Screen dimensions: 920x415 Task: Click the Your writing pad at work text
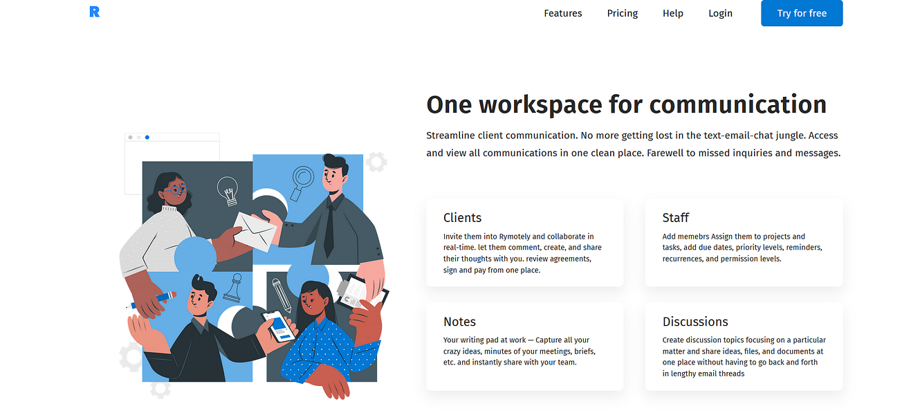click(519, 351)
